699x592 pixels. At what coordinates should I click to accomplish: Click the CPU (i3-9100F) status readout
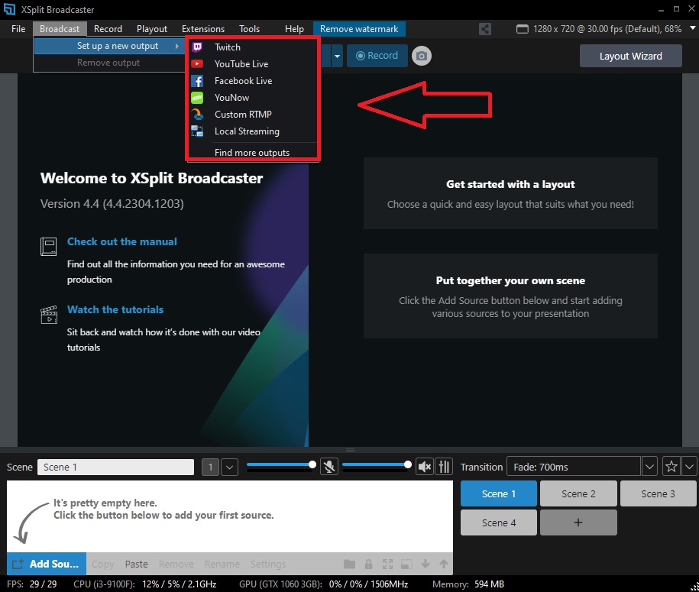click(x=145, y=584)
